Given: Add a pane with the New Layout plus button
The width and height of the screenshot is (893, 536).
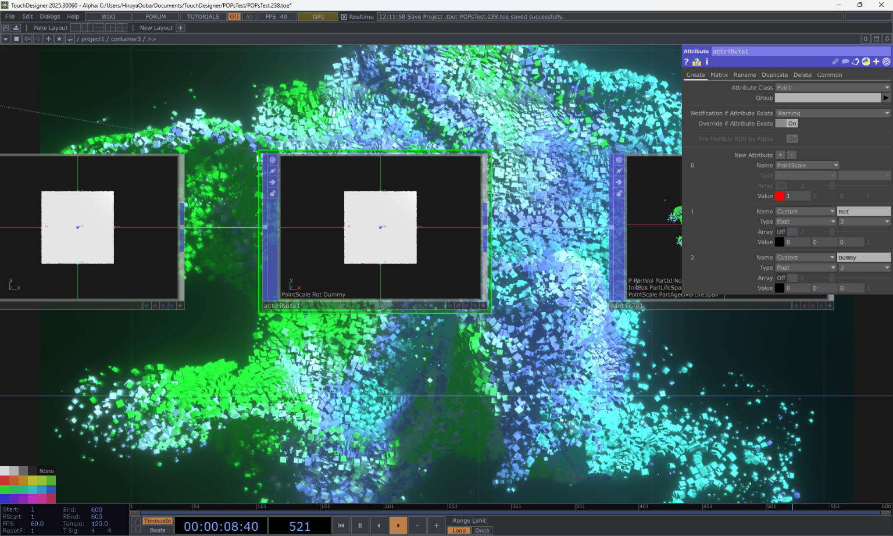Looking at the screenshot, I should click(180, 27).
